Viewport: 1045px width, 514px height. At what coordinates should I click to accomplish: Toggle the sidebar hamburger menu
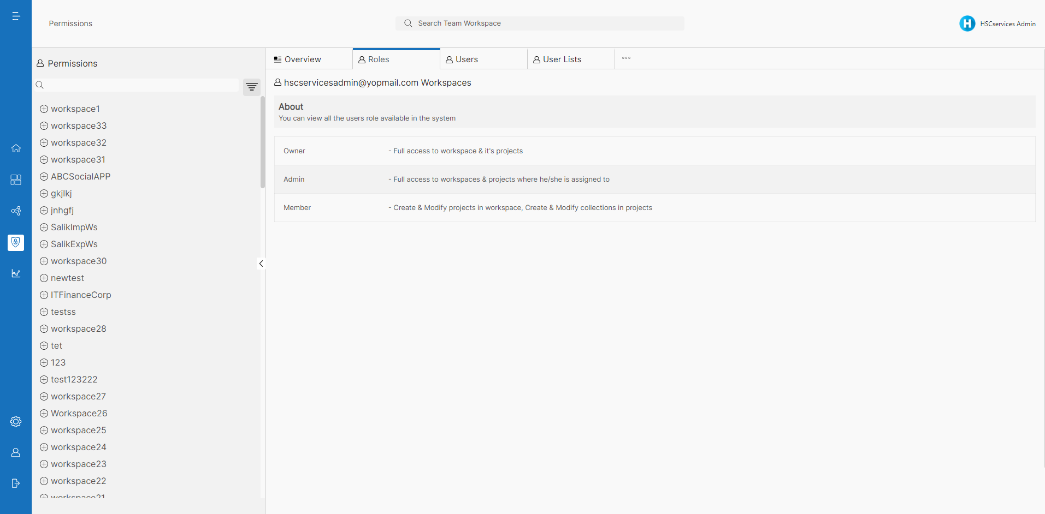tap(16, 16)
